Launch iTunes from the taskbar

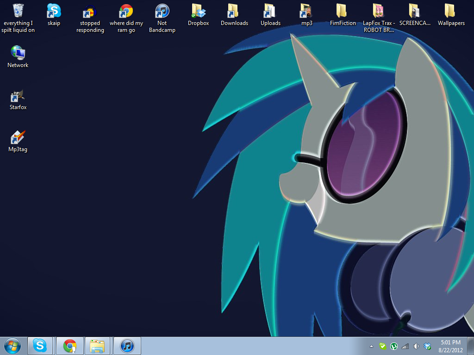point(127,346)
